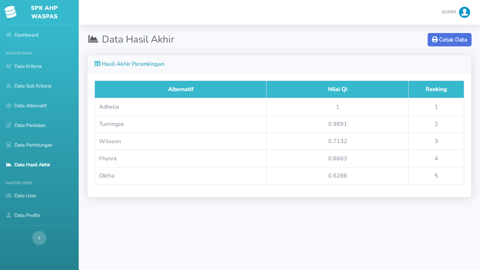480x270 pixels.
Task: Click the Nilai Qi column header
Action: (337, 89)
